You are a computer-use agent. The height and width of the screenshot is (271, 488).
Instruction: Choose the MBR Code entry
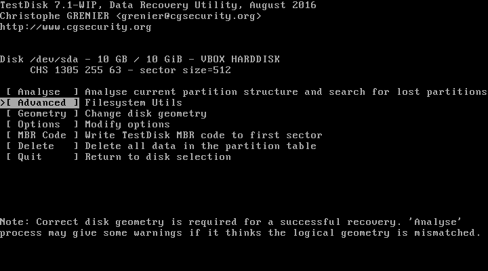[x=42, y=135]
